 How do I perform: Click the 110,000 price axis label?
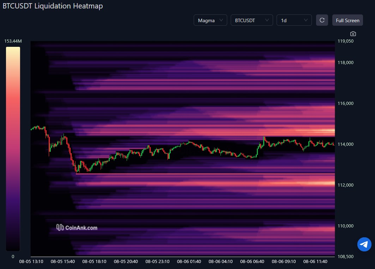pos(345,226)
